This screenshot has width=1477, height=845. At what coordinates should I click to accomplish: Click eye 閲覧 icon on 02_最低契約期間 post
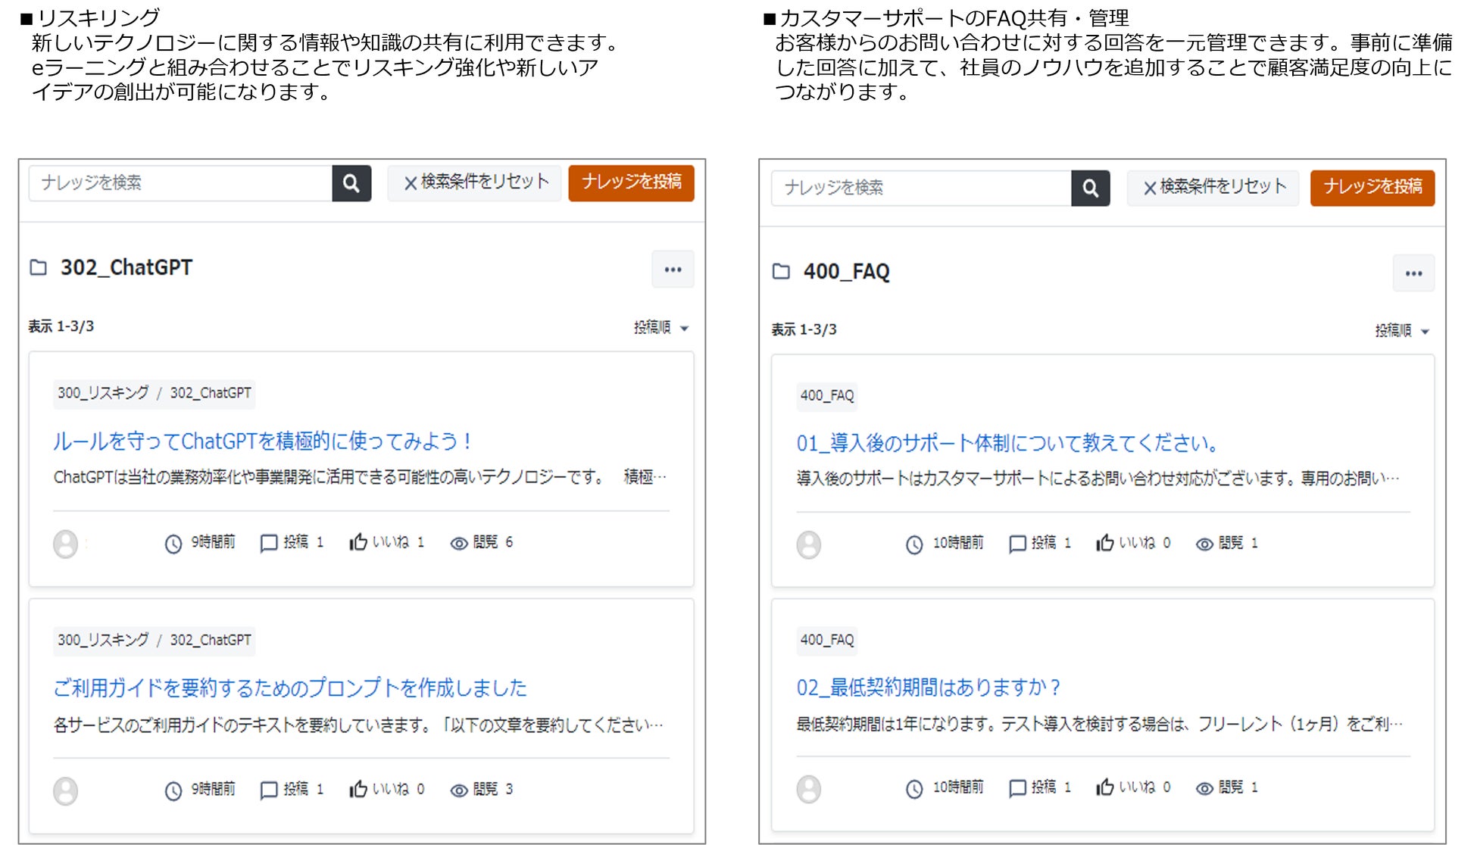1204,788
